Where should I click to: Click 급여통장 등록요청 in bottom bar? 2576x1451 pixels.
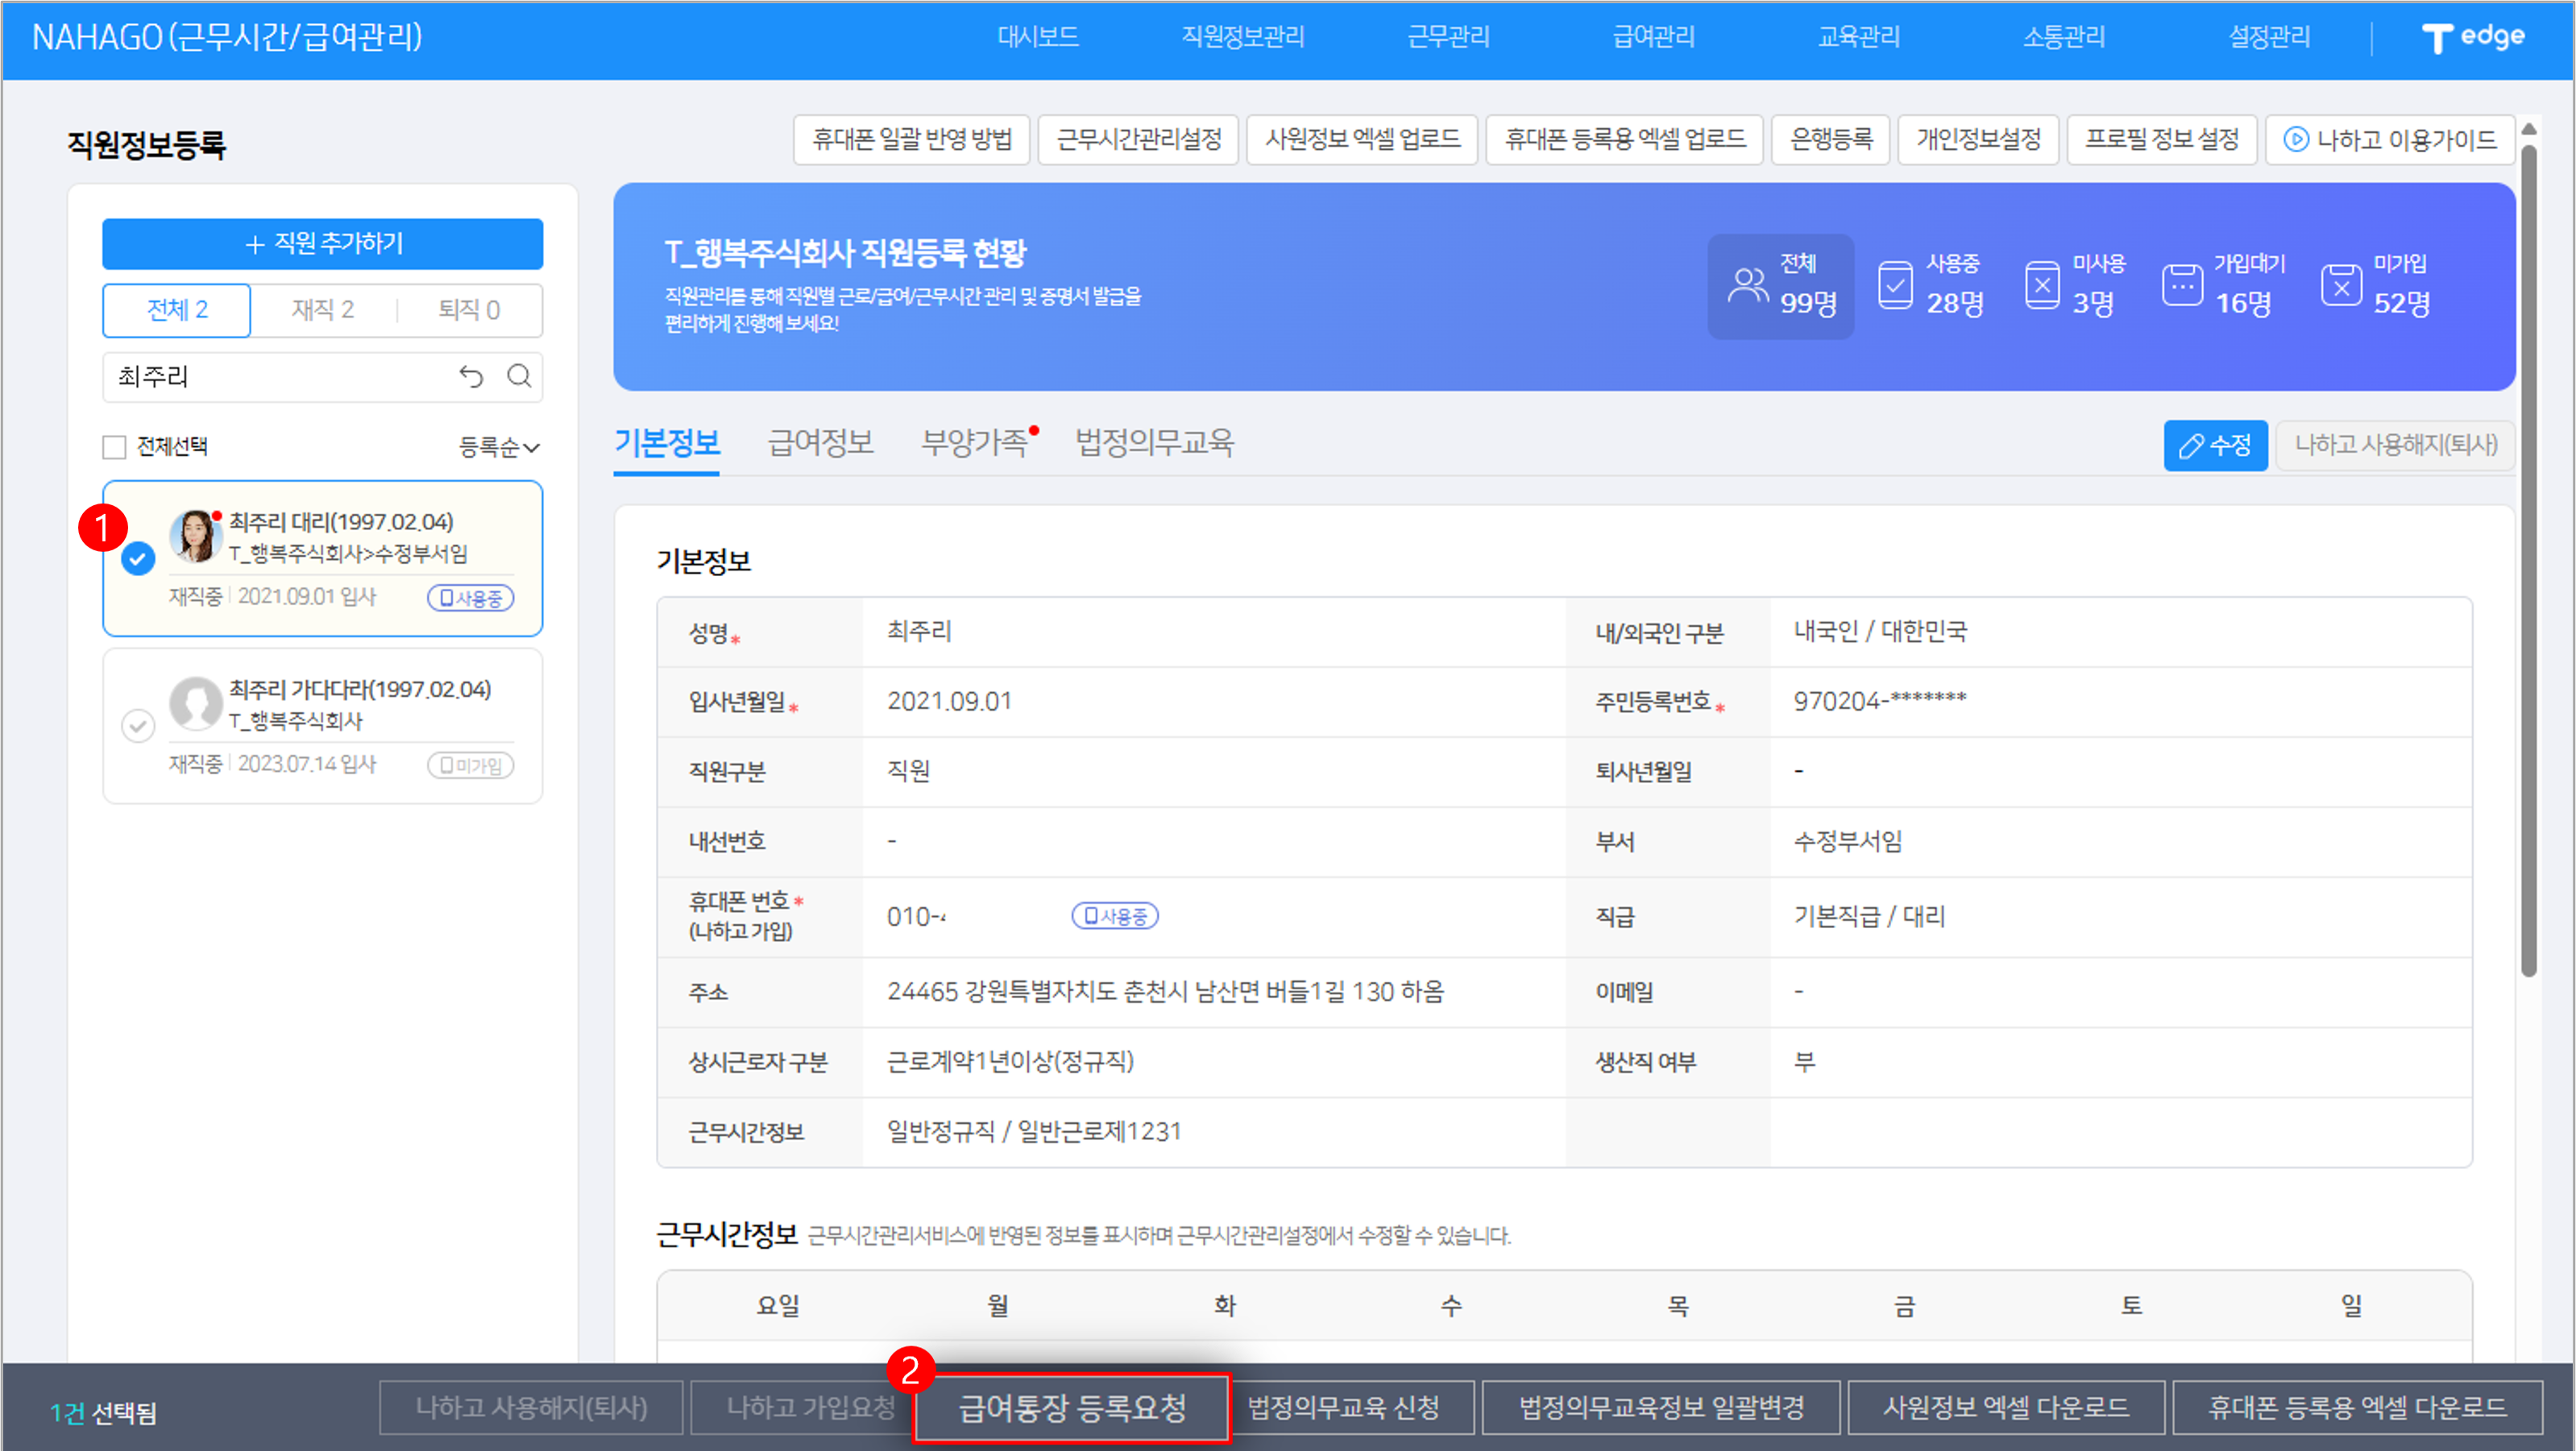click(x=1072, y=1408)
